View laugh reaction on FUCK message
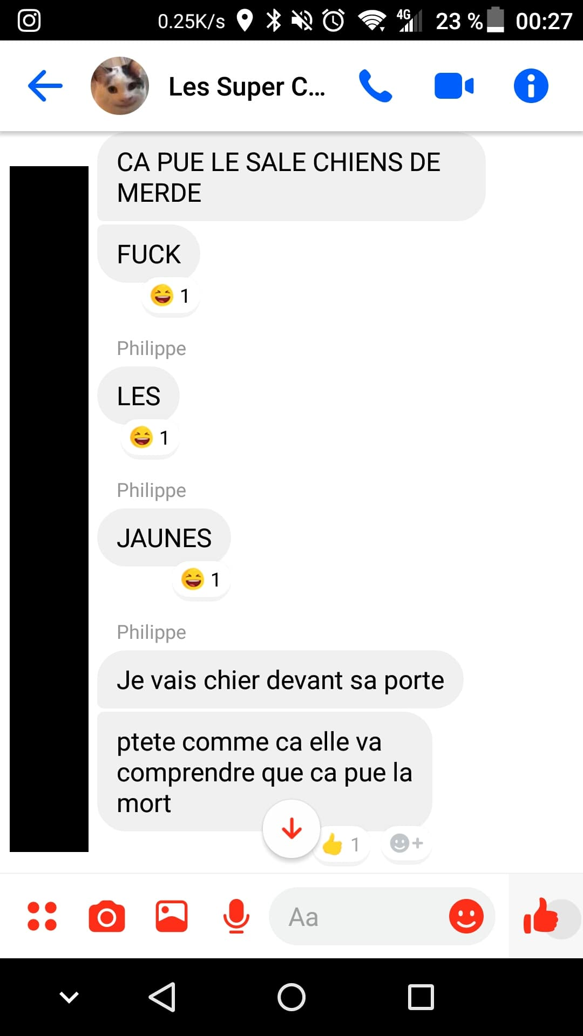The image size is (583, 1036). click(x=171, y=296)
